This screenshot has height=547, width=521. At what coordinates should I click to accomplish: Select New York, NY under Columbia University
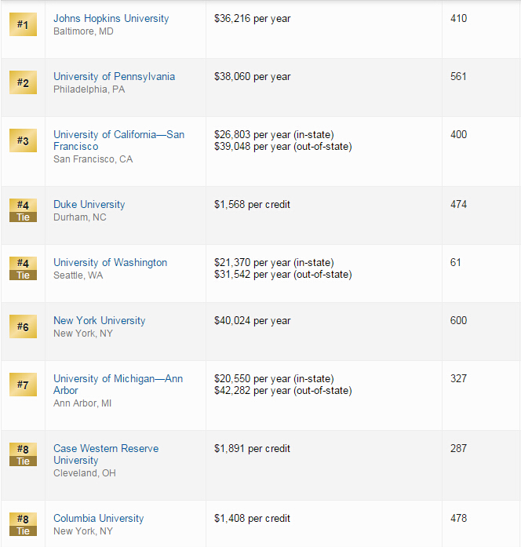[83, 531]
